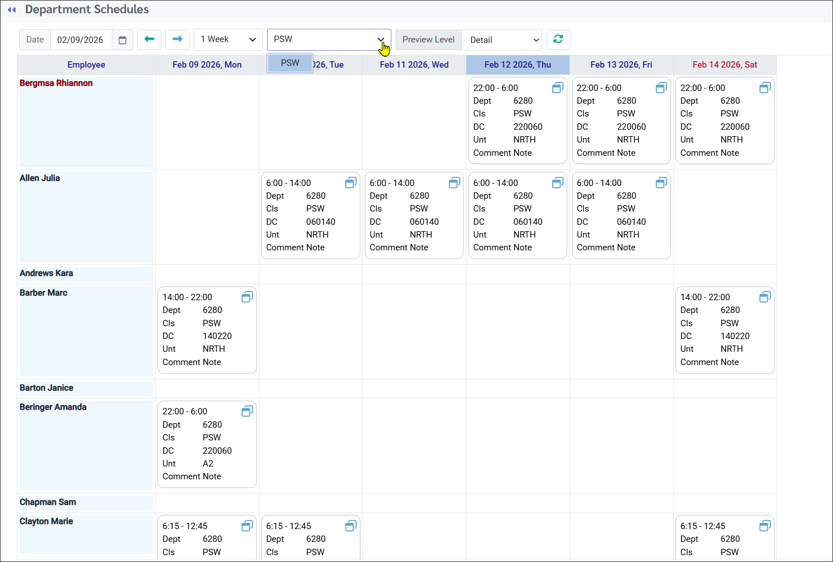Click the Feb 12 2026, Thu column header
The height and width of the screenshot is (562, 833).
[517, 65]
